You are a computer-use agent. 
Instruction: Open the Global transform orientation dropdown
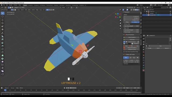63,8
